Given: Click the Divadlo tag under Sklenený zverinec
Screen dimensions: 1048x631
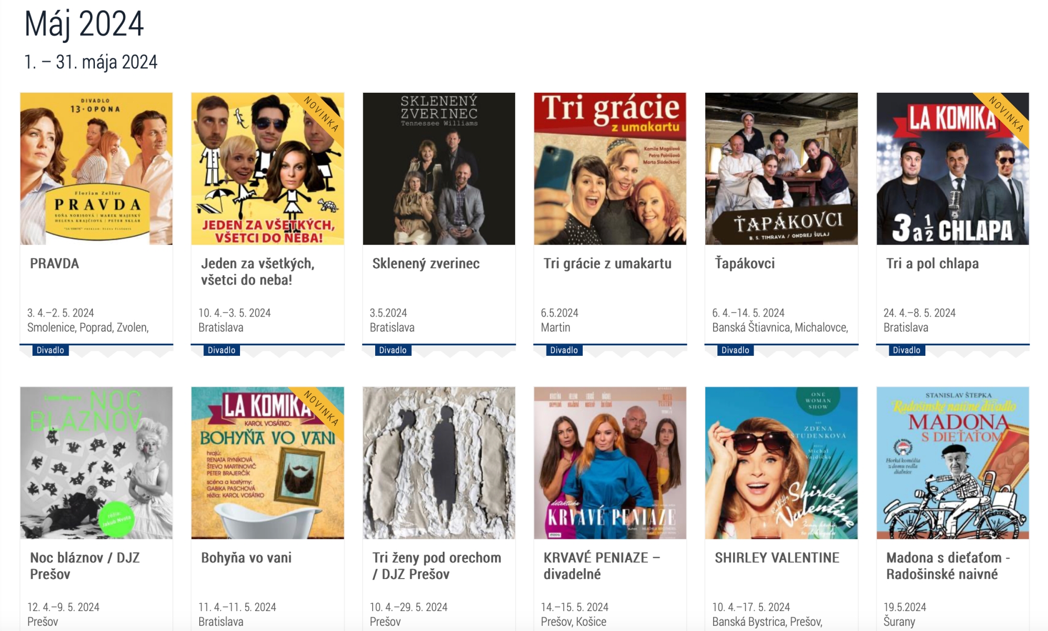Looking at the screenshot, I should tap(393, 350).
